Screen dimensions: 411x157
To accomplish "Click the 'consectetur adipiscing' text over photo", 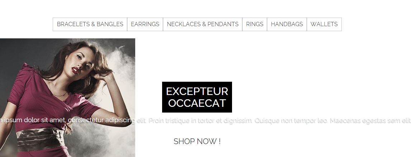I will pos(101,120).
